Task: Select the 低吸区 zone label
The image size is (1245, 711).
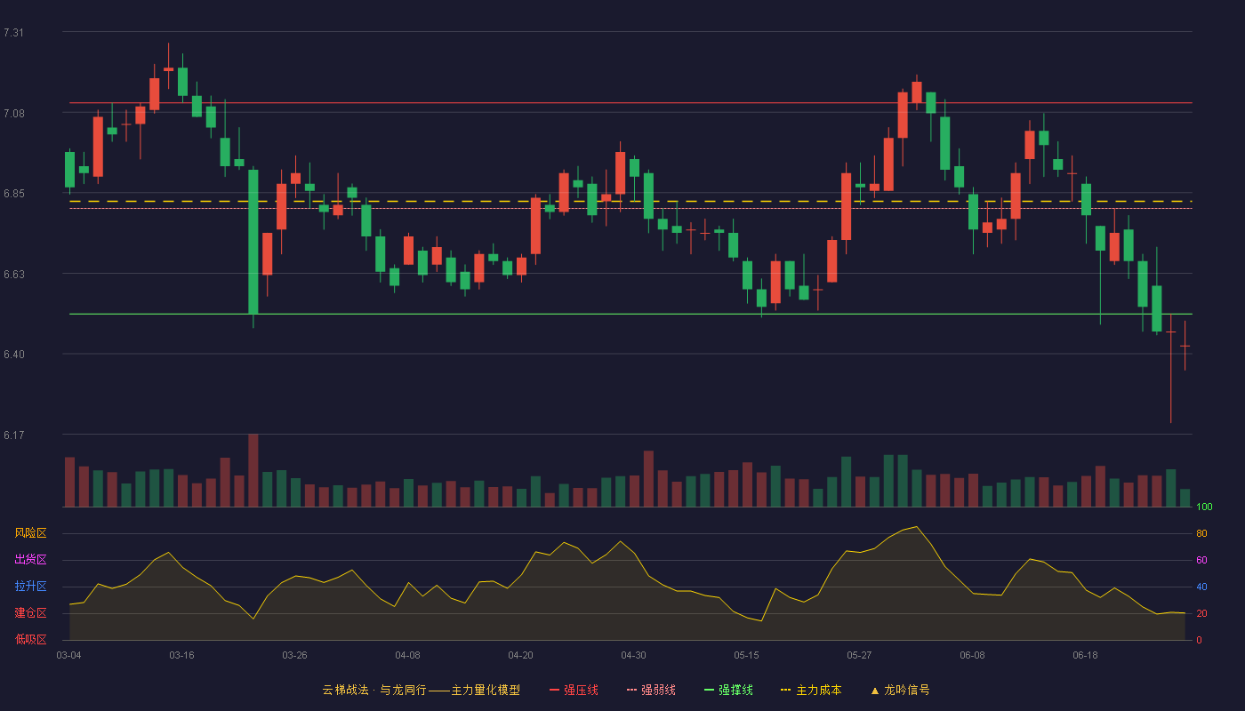Action: click(x=30, y=639)
